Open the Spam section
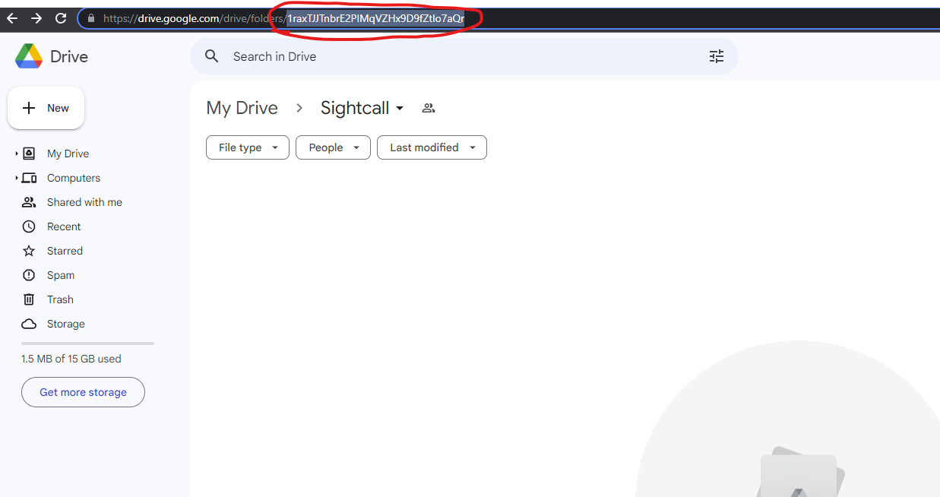Viewport: 940px width, 497px height. [61, 275]
